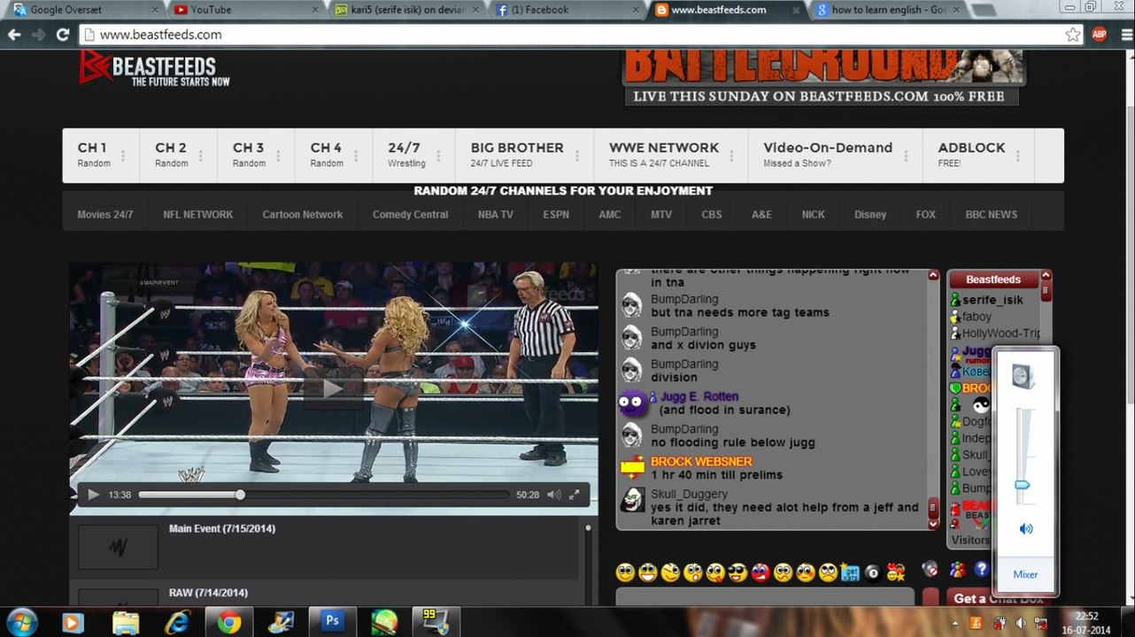Open Internet Explorer from the taskbar
This screenshot has width=1135, height=637.
177,622
